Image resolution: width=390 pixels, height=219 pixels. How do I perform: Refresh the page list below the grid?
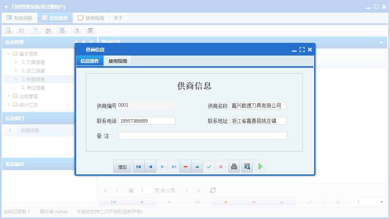212,190
